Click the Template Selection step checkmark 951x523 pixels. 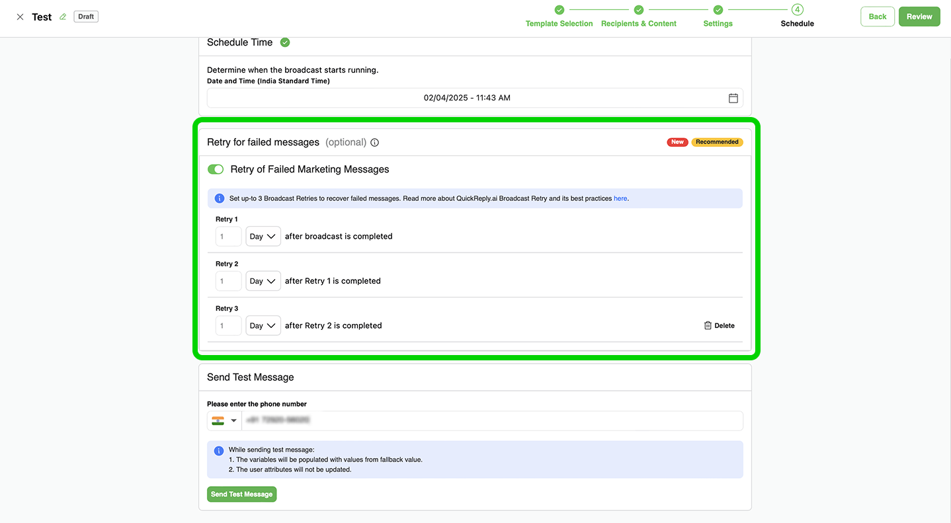[x=559, y=10]
